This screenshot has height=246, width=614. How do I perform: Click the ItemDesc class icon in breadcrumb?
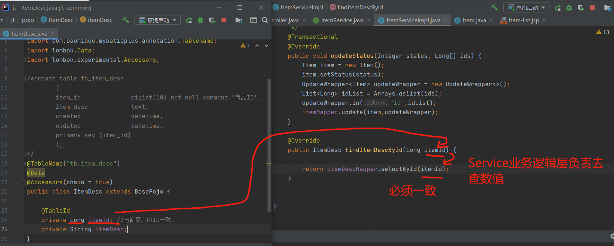point(44,20)
